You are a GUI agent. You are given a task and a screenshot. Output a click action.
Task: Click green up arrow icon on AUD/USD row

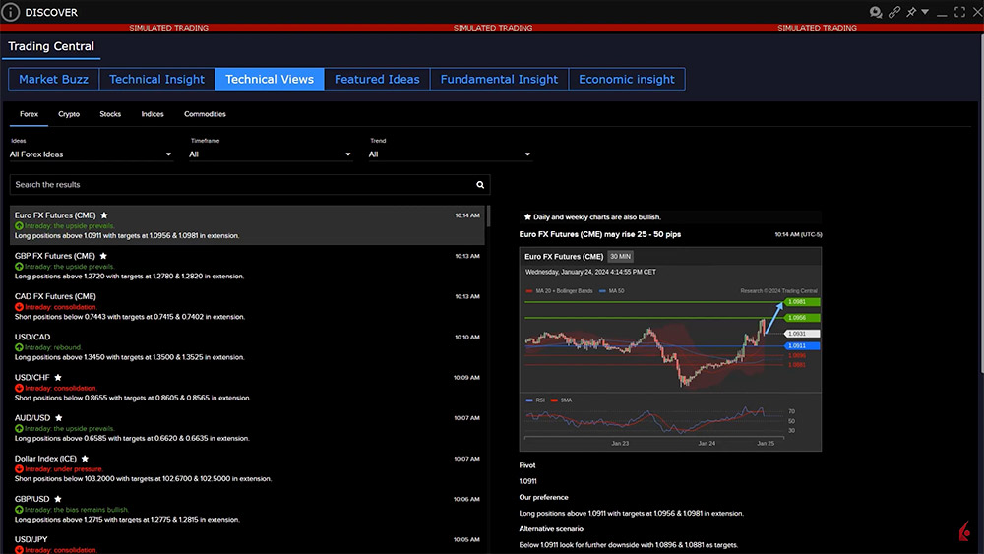[x=19, y=428]
